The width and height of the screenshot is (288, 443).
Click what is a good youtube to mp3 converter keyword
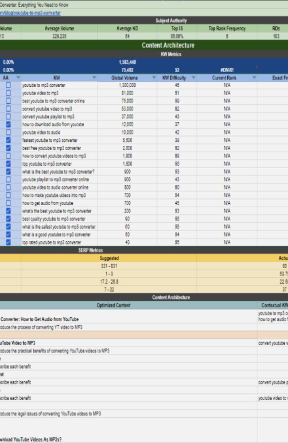click(56, 234)
